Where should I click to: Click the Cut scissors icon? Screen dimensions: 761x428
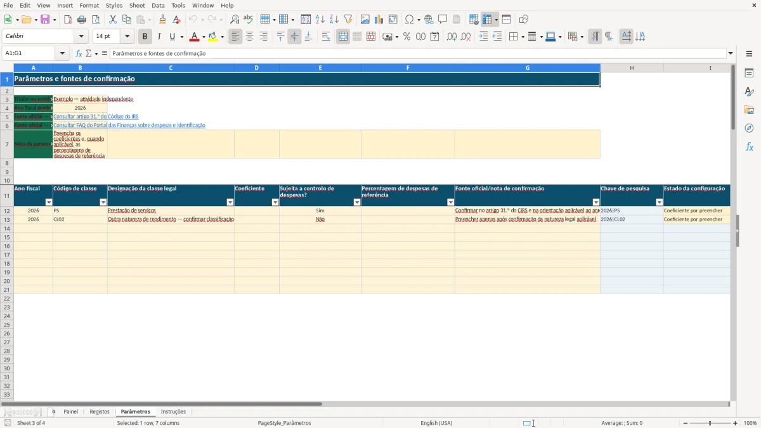[113, 20]
